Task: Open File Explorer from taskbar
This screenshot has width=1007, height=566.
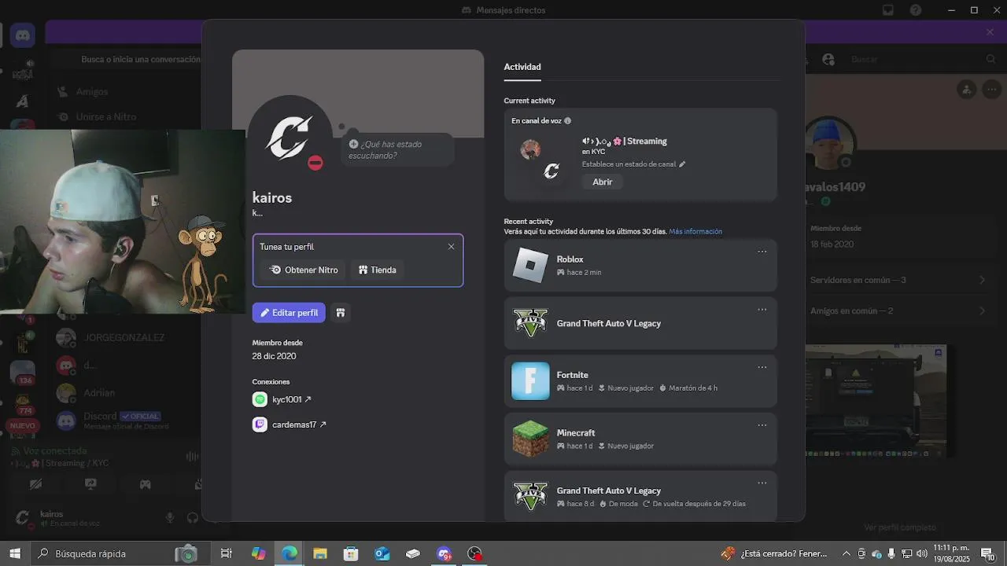Action: click(x=320, y=553)
